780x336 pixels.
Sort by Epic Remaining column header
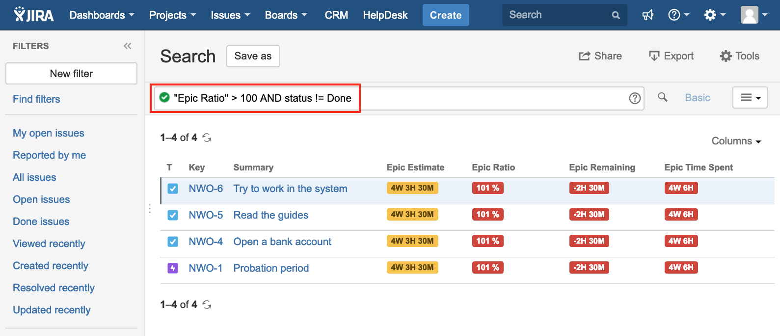(602, 168)
